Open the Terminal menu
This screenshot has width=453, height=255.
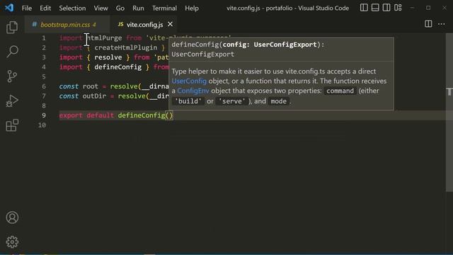[164, 8]
